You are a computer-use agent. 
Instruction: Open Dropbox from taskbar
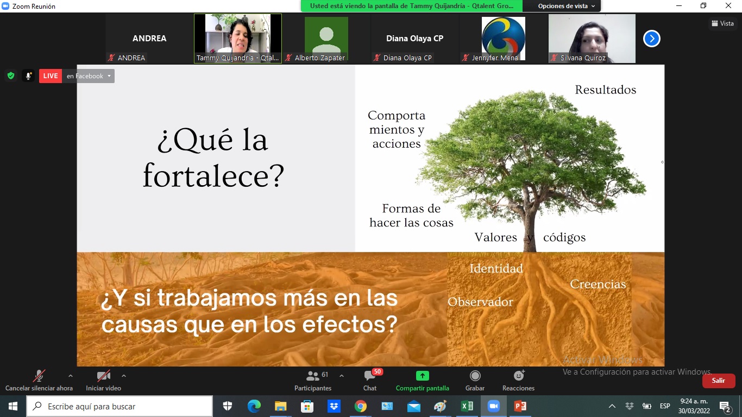[334, 406]
